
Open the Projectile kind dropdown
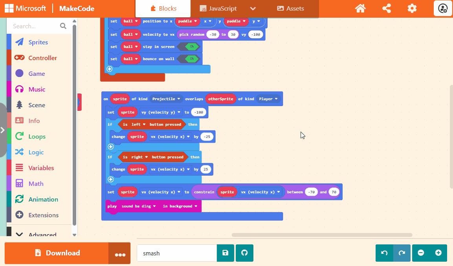tap(167, 99)
